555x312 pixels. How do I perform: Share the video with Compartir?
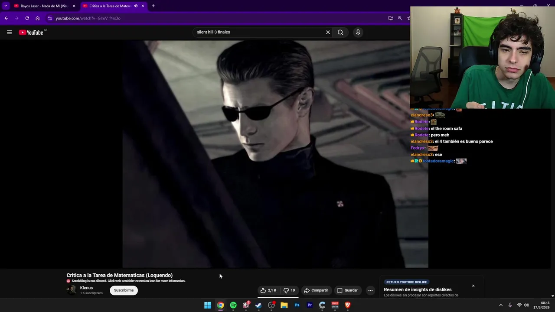pos(316,290)
